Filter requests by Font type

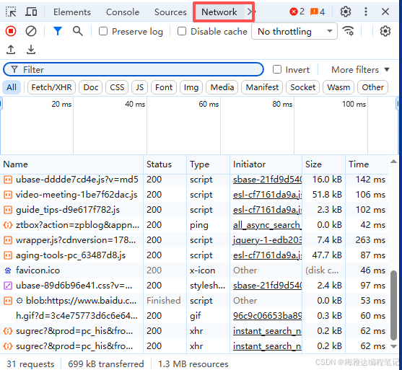[x=164, y=87]
